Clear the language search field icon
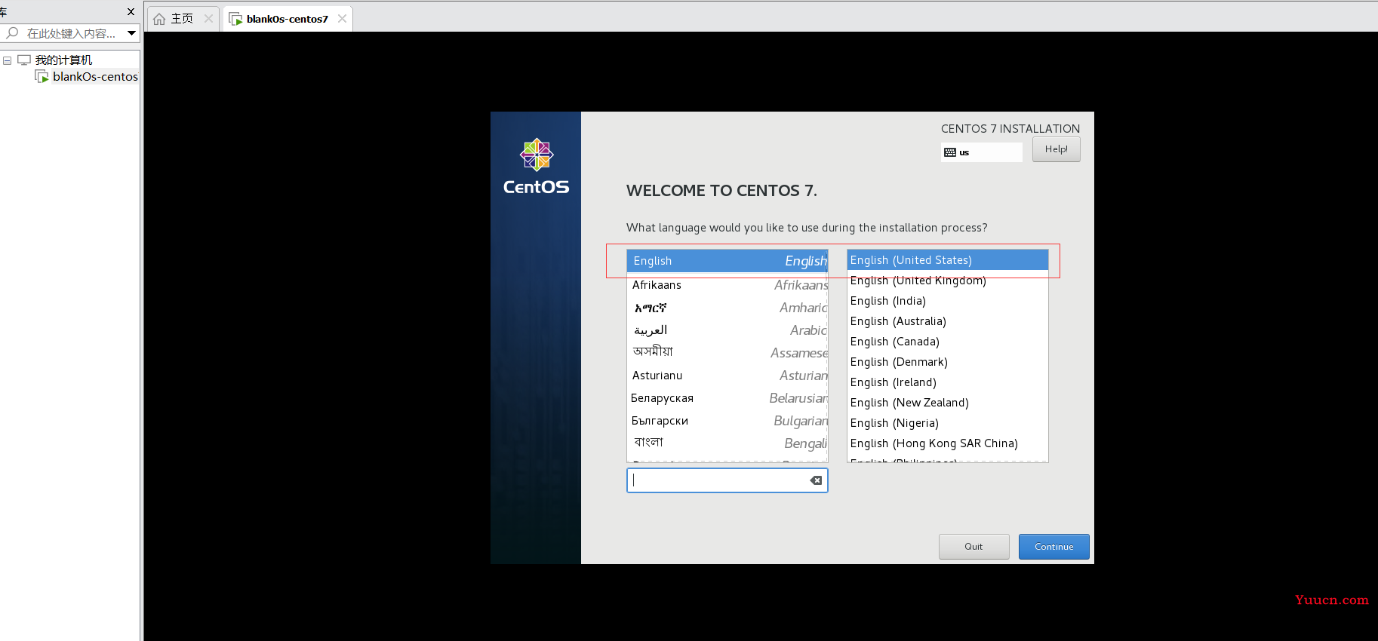 coord(816,480)
